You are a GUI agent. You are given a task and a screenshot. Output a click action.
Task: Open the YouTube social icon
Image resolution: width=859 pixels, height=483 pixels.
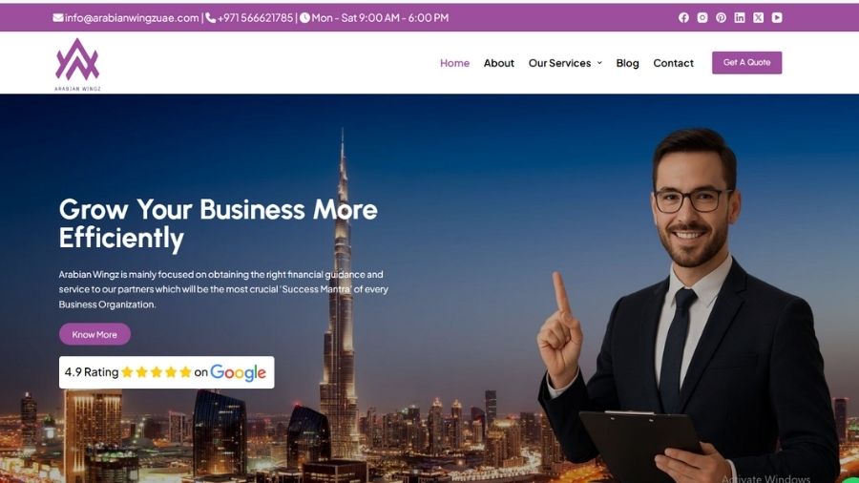777,17
